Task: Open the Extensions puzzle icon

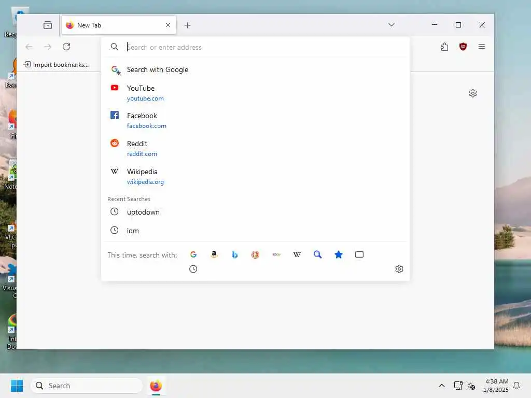Action: pyautogui.click(x=444, y=47)
